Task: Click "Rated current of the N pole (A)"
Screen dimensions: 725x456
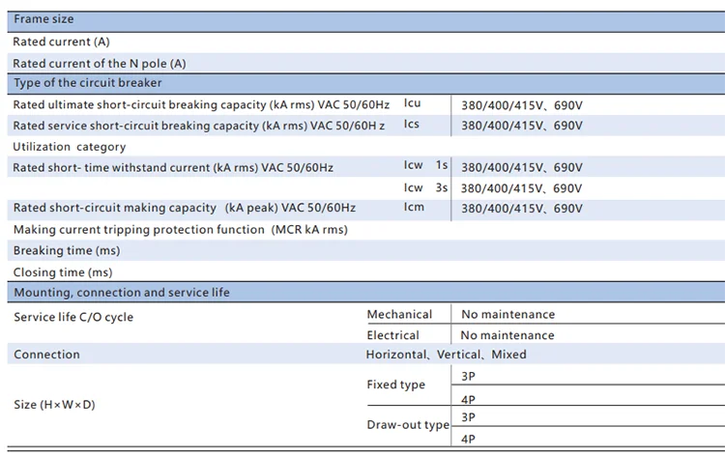Action: point(100,64)
